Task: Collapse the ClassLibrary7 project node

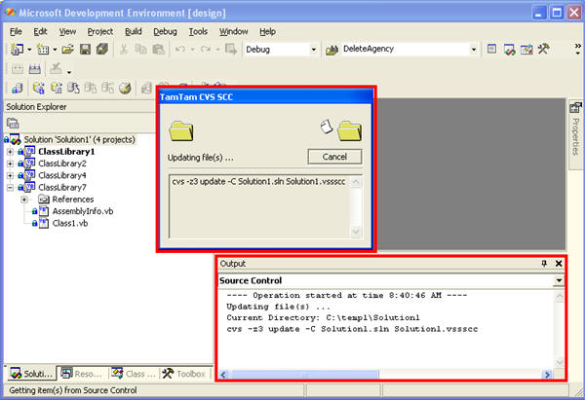Action: tap(10, 187)
